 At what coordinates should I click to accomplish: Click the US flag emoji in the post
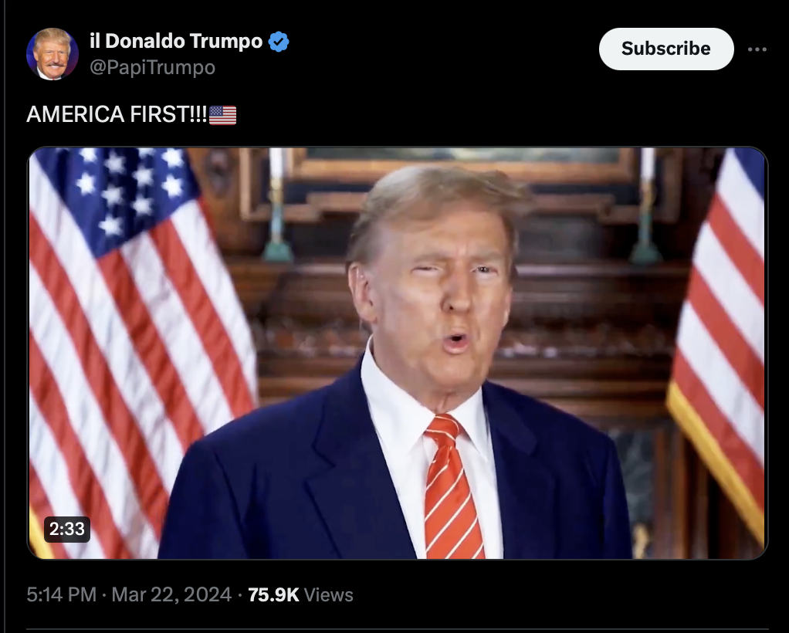[222, 115]
